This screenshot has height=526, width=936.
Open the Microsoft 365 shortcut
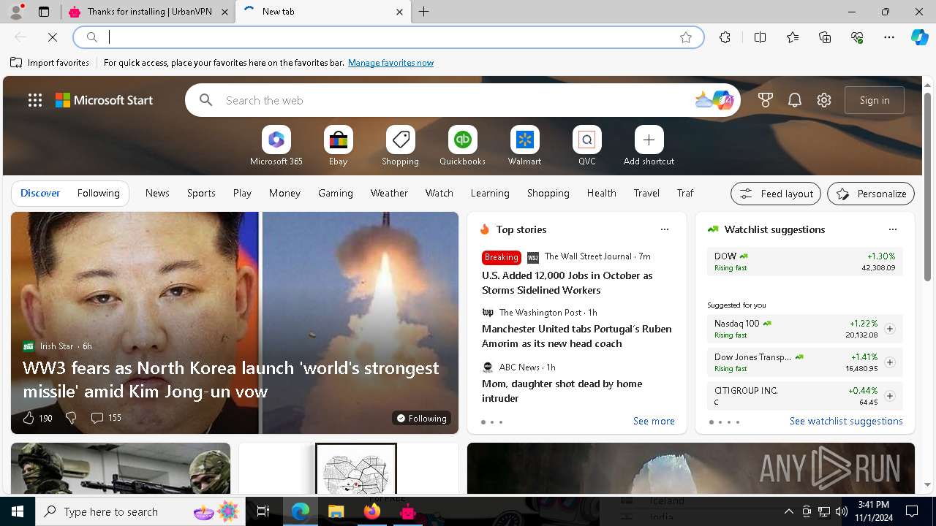pos(276,145)
